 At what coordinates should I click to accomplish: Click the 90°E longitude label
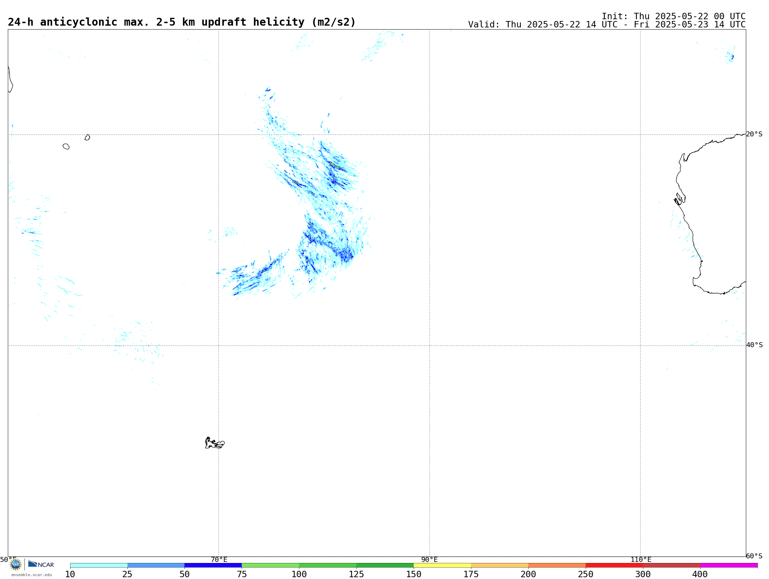pyautogui.click(x=430, y=560)
